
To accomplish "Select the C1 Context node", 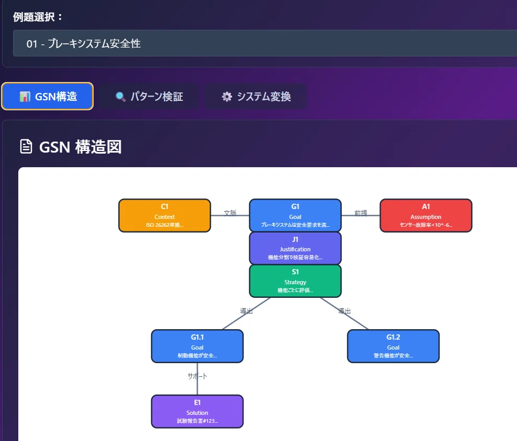I will click(x=165, y=216).
